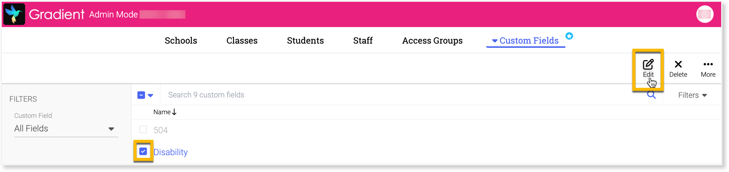Expand the Filters dropdown
Image resolution: width=729 pixels, height=172 pixels.
[x=692, y=95]
